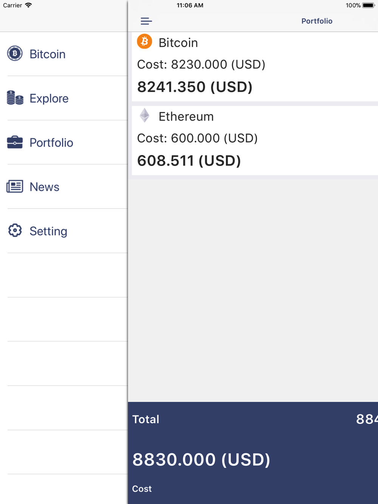This screenshot has width=378, height=504.
Task: Click Ethereum value 608.511 (USD)
Action: pyautogui.click(x=189, y=161)
